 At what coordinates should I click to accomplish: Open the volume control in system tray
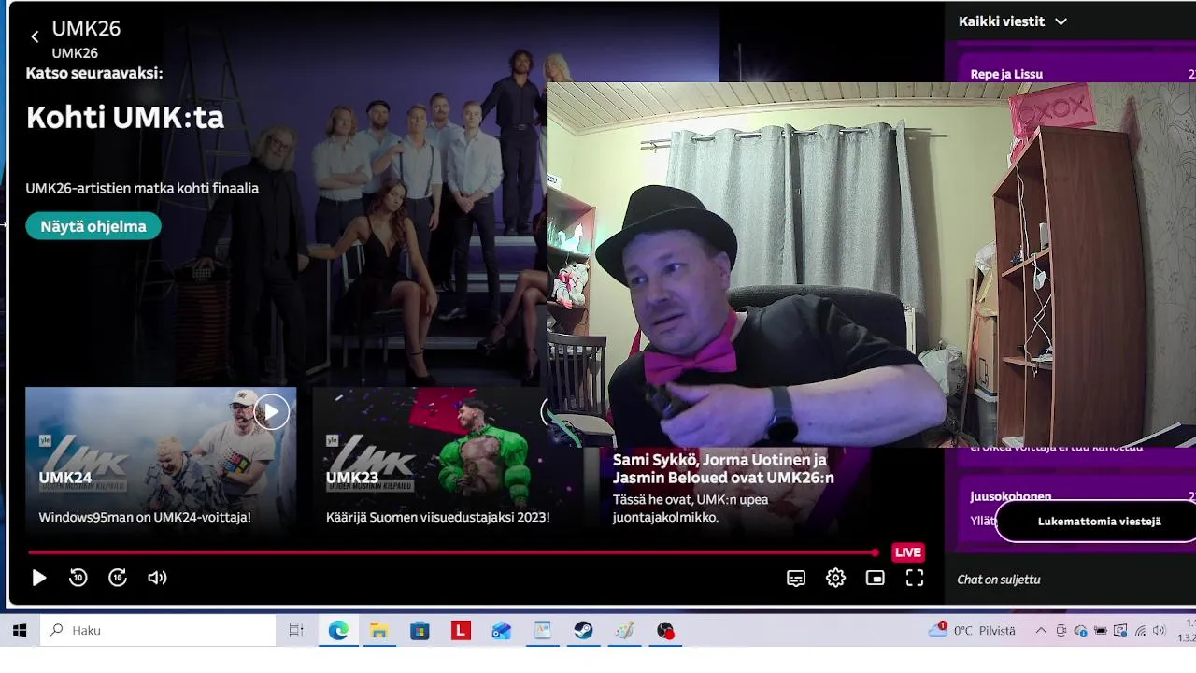(1160, 631)
